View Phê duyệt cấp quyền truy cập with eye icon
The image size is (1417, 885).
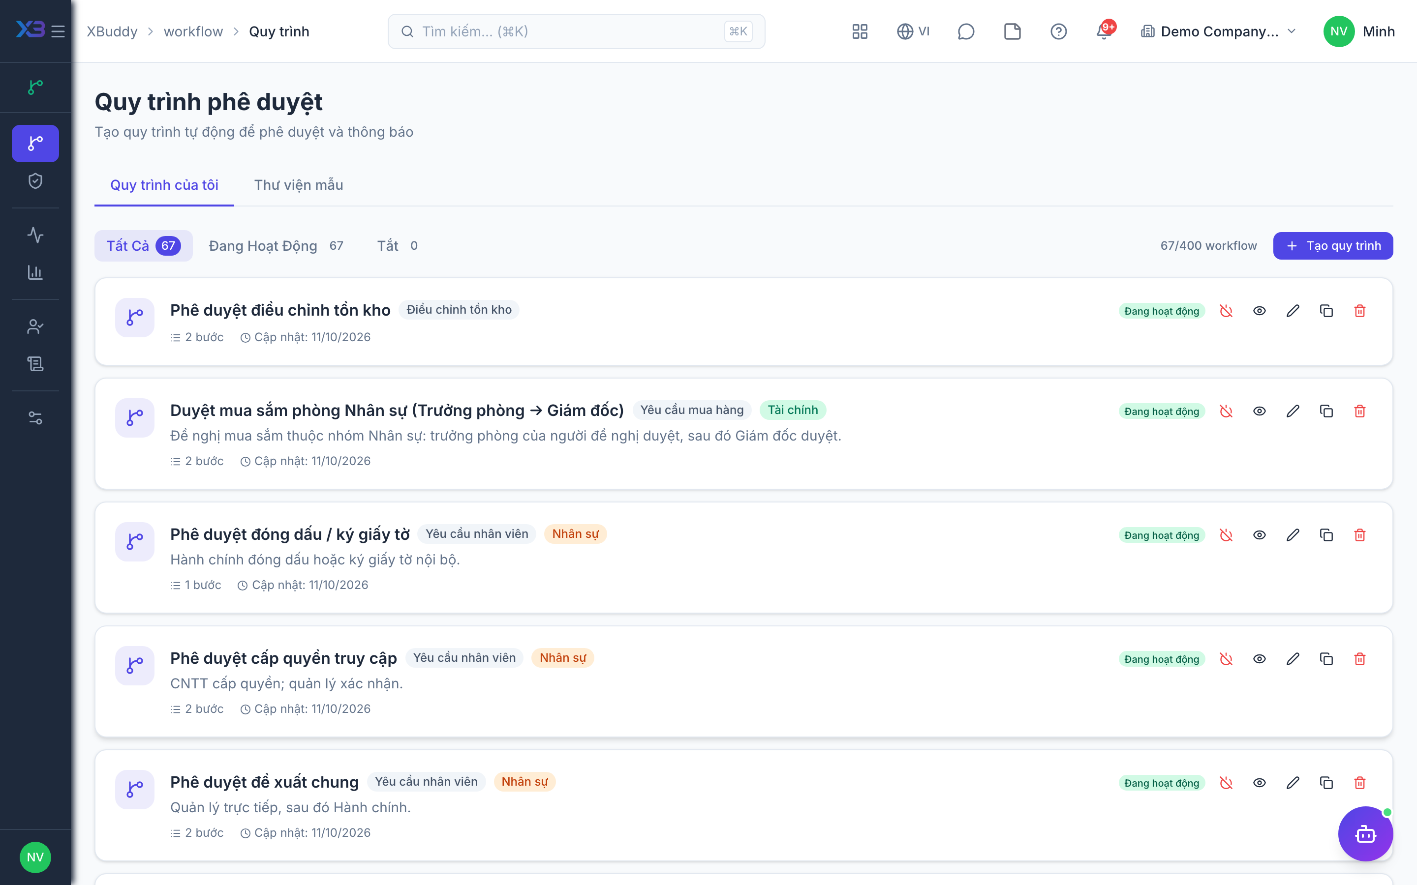pos(1260,659)
